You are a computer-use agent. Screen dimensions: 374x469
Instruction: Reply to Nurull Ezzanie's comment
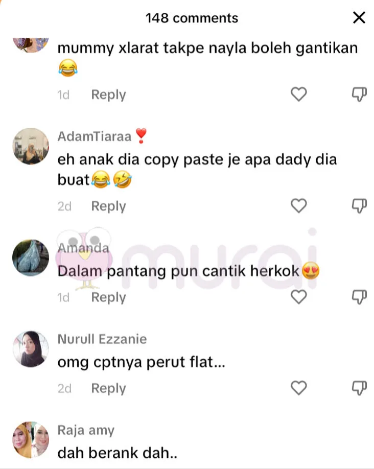point(109,389)
